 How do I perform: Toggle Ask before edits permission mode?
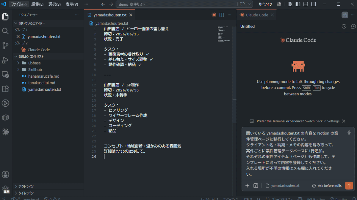(x=327, y=185)
